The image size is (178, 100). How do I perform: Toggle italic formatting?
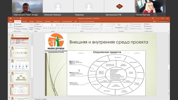[46, 28]
